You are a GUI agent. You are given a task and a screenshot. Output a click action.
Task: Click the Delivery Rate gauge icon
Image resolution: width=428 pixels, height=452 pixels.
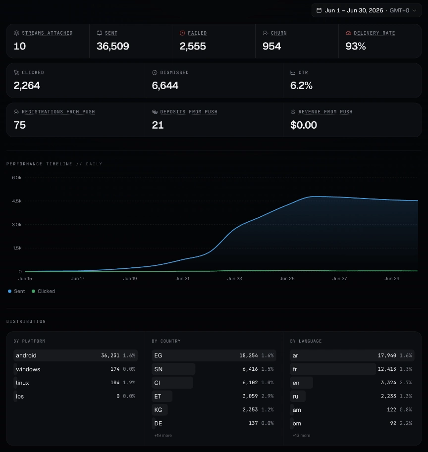click(348, 33)
